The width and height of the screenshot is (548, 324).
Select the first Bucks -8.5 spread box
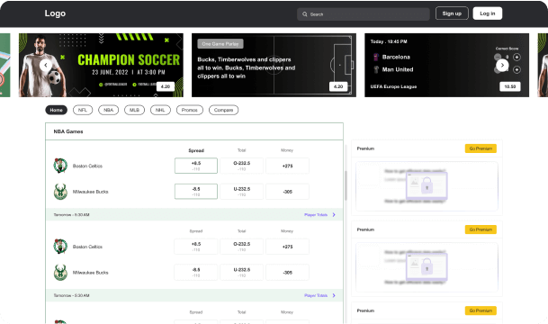click(196, 192)
